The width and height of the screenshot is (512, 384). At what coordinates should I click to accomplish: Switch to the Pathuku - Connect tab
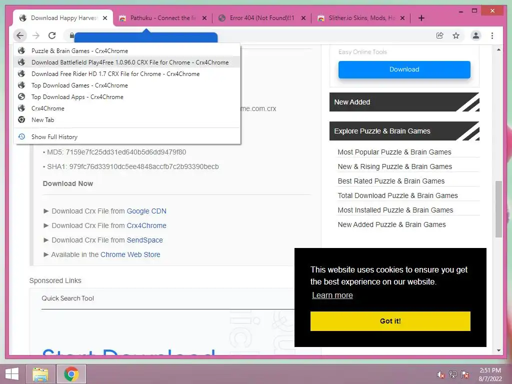162,18
